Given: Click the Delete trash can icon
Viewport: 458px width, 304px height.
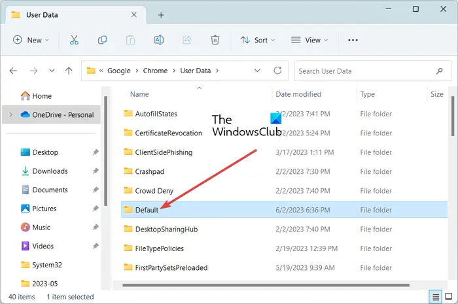Looking at the screenshot, I should (x=215, y=40).
